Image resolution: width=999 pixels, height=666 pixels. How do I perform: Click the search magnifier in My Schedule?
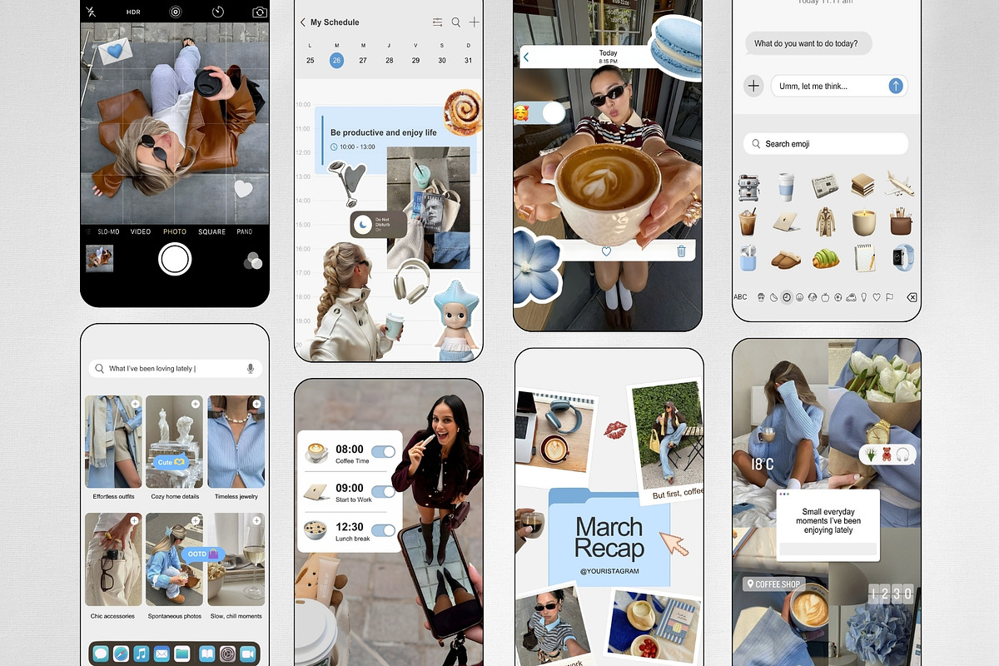456,22
